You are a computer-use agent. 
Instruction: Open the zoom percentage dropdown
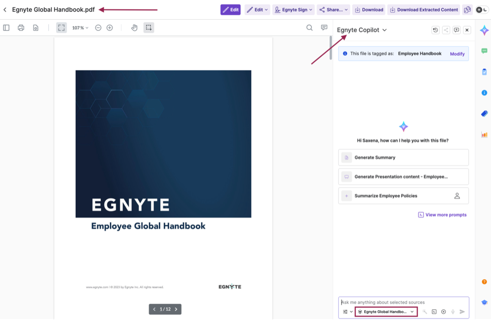click(x=80, y=28)
